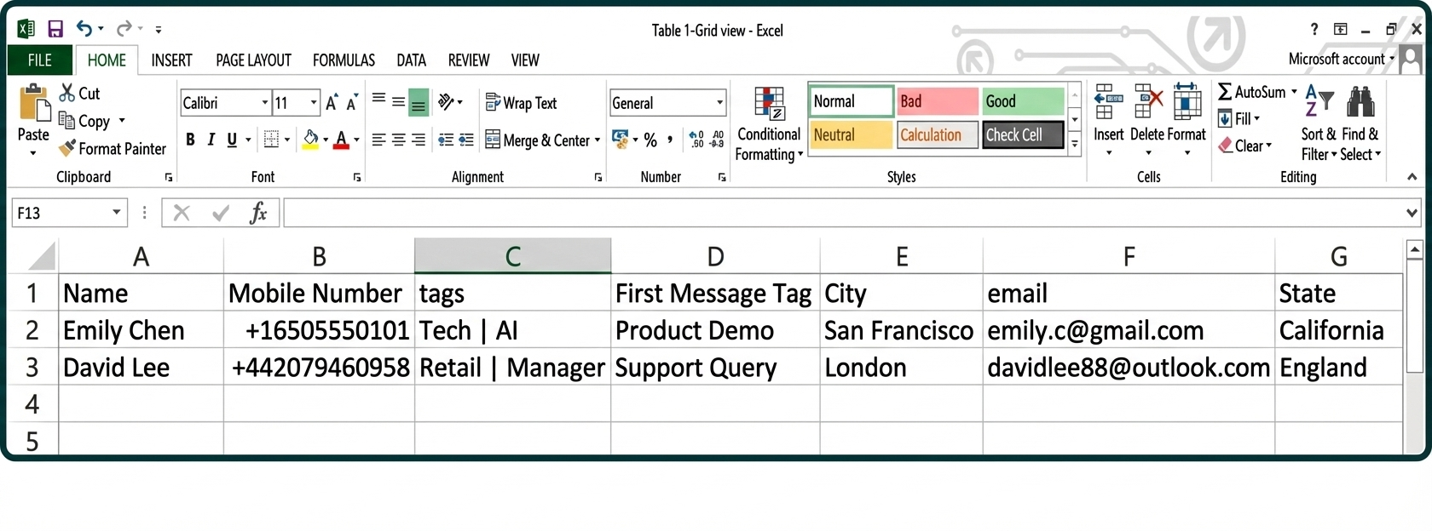Click the Save icon in quick access toolbar
The image size is (1432, 531).
click(55, 30)
